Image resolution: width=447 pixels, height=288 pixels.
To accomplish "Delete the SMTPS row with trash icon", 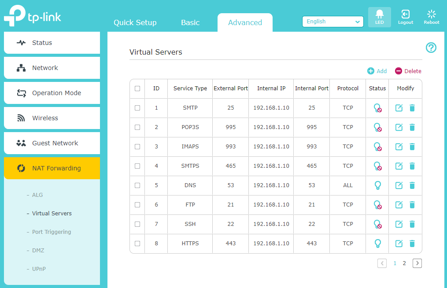I will pos(412,166).
